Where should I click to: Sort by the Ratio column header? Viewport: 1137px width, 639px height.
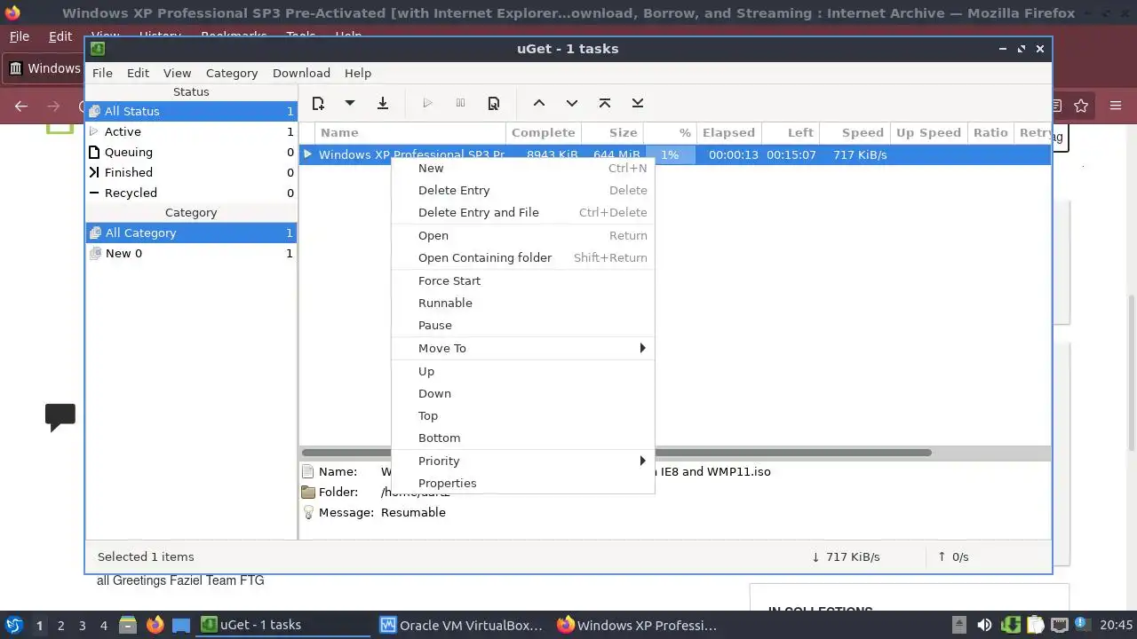click(x=990, y=132)
